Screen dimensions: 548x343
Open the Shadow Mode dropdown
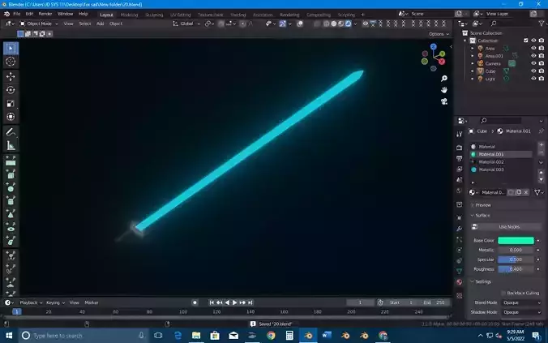click(x=522, y=312)
